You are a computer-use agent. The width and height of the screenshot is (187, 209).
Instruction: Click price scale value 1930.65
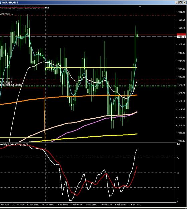(181, 20)
